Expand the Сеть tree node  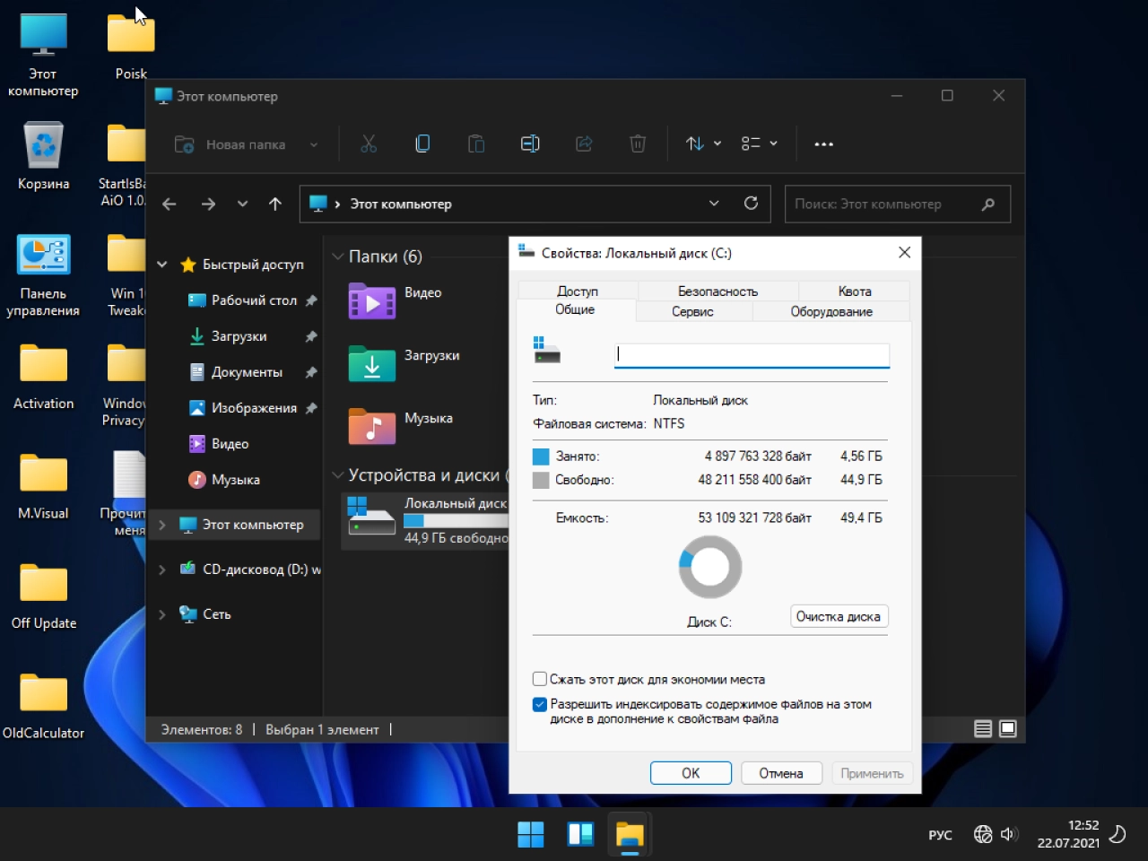[x=162, y=614]
